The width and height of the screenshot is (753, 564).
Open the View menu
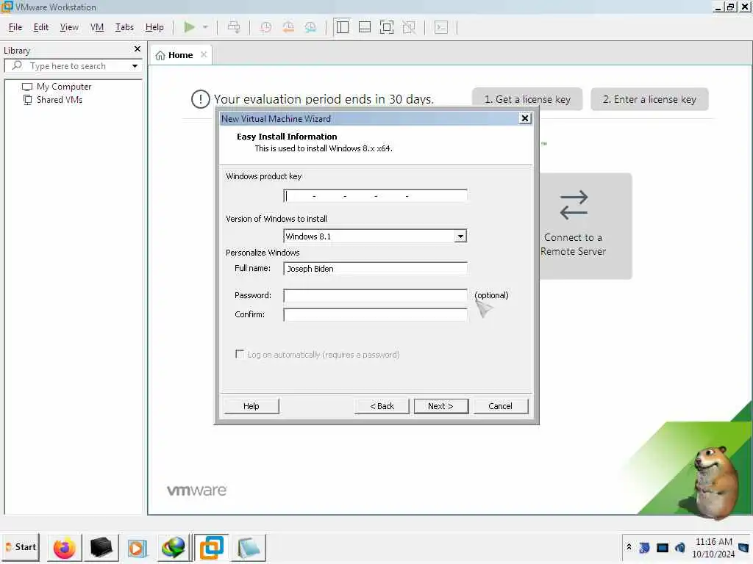tap(69, 27)
